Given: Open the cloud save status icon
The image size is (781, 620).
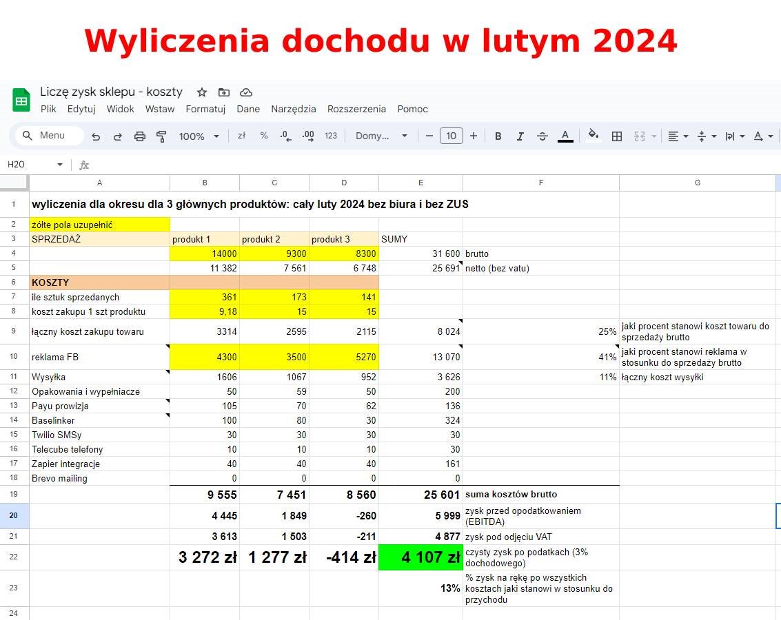Looking at the screenshot, I should [x=246, y=92].
